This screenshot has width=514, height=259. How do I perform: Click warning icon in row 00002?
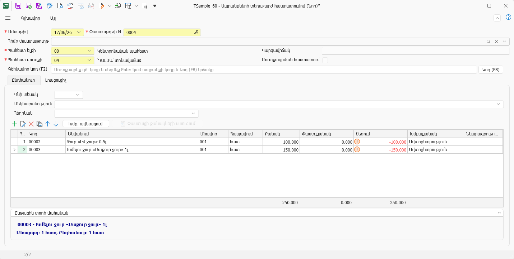point(357,142)
